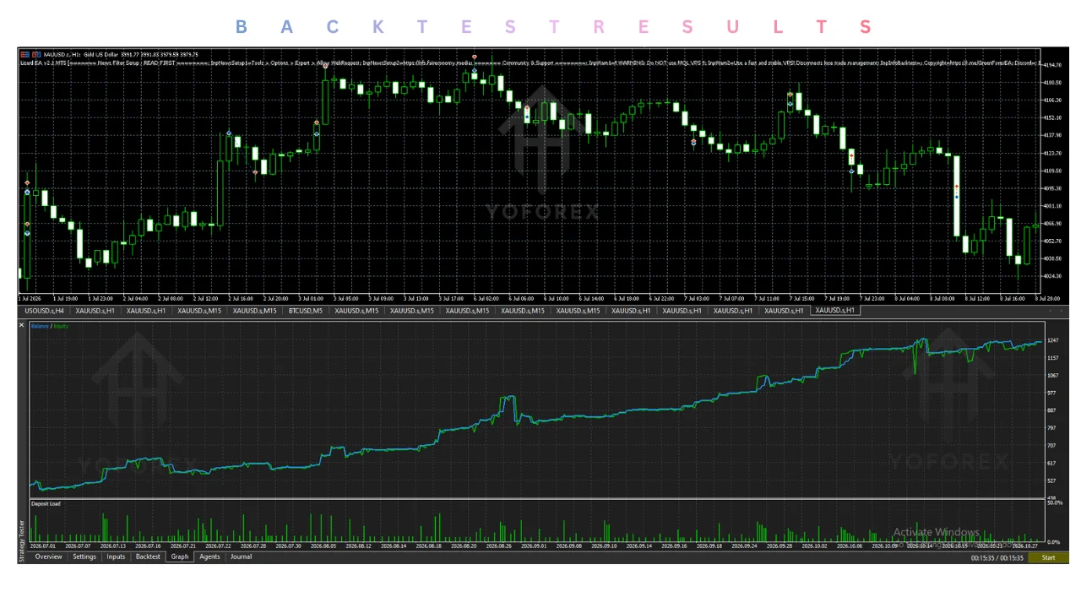Open the Overview tab in Strategy Tester
Viewport: 1081px width, 608px height.
48,557
